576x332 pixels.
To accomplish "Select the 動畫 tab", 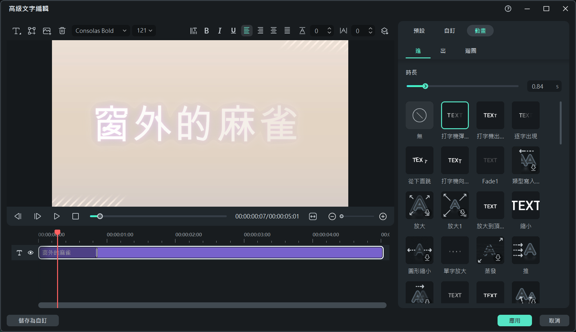I will pyautogui.click(x=480, y=31).
